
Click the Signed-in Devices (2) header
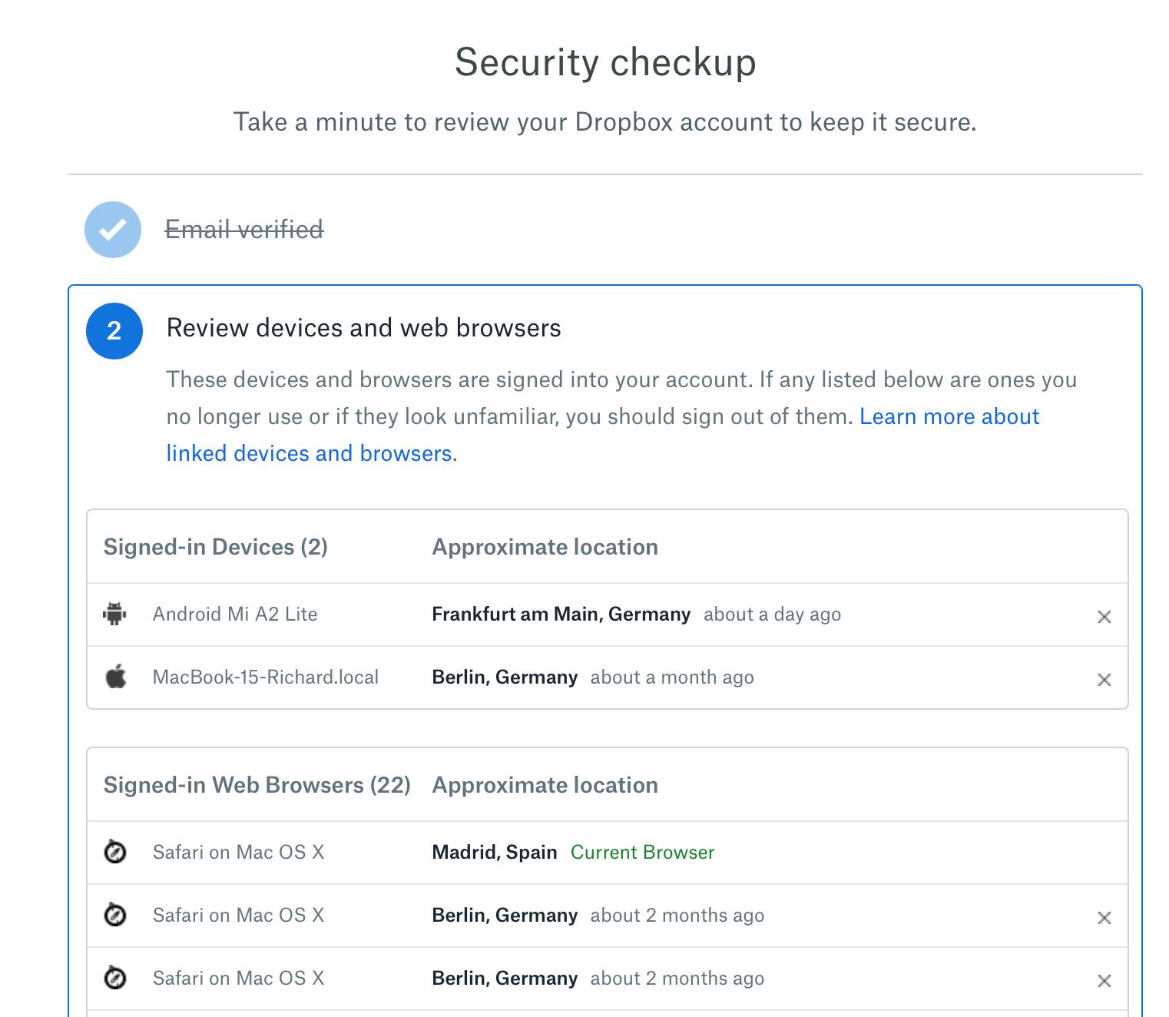pyautogui.click(x=216, y=547)
